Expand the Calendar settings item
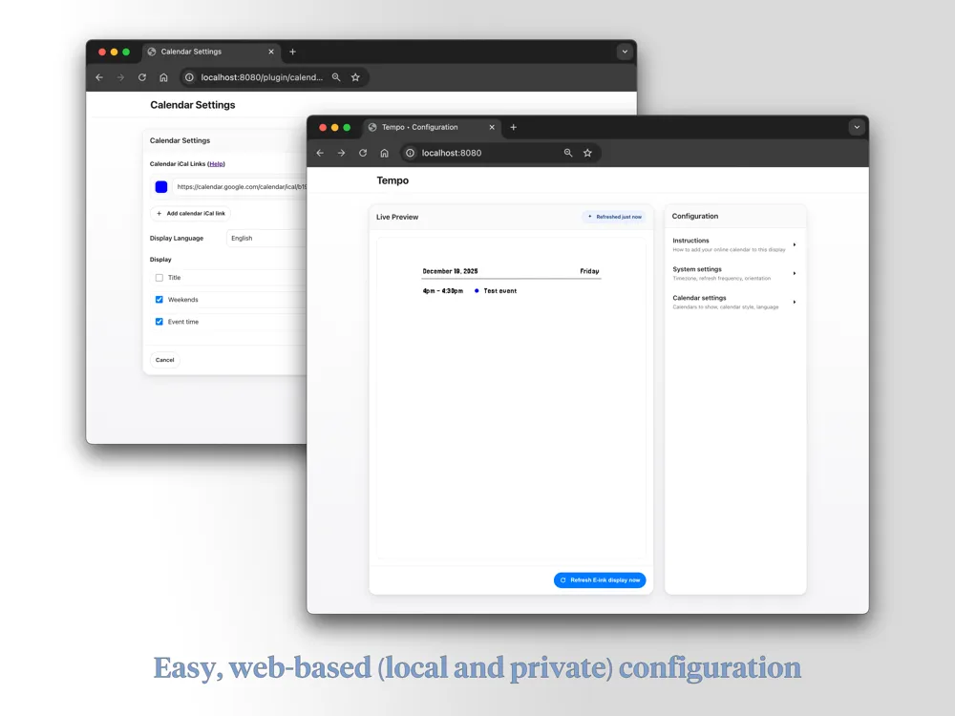 (x=735, y=302)
